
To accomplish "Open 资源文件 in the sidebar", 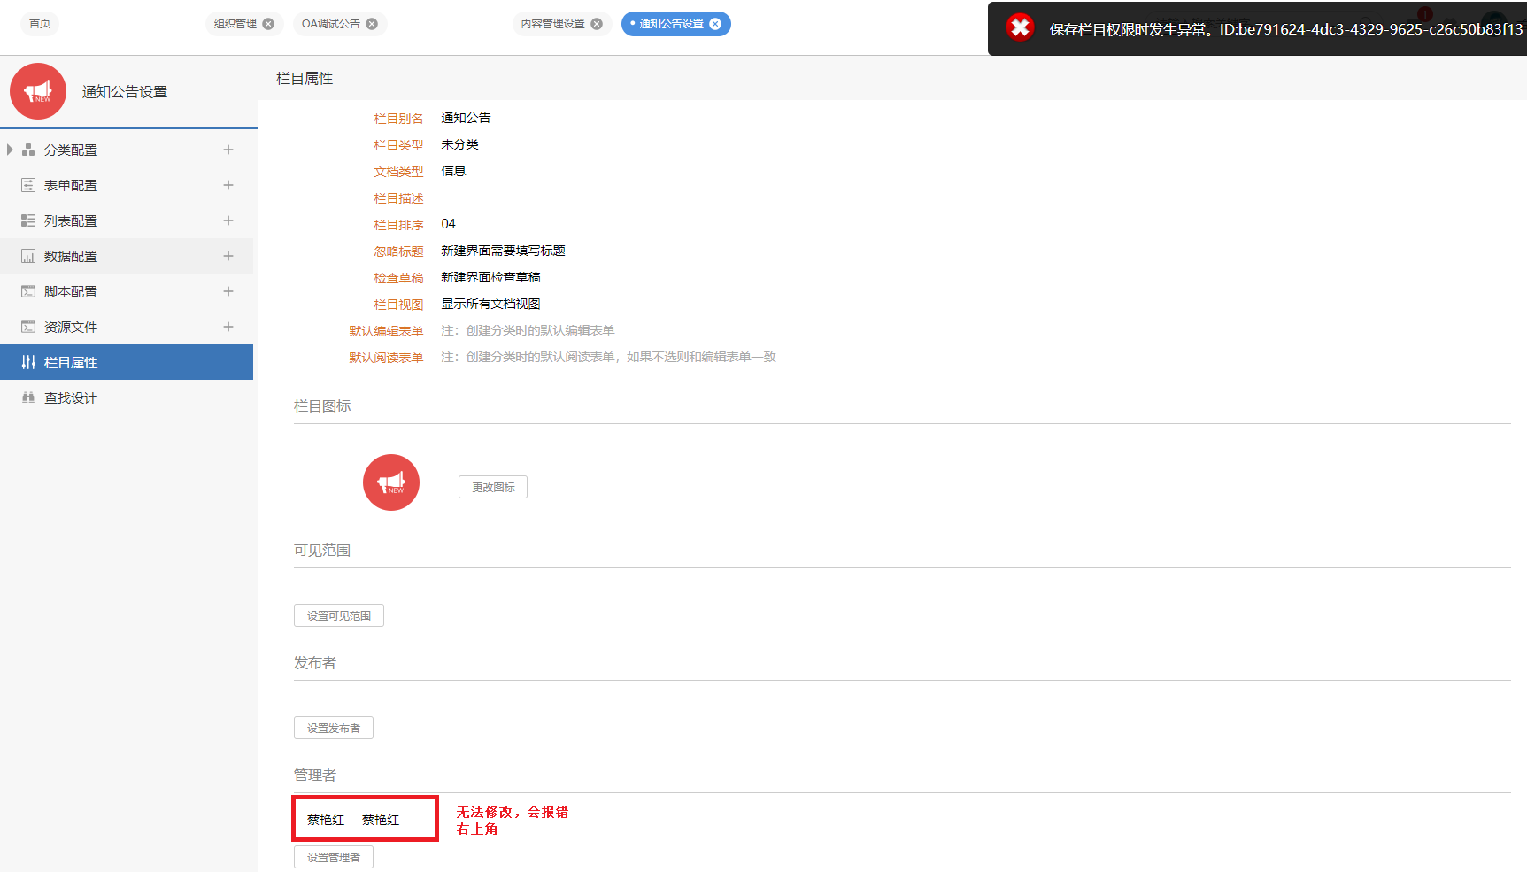I will [x=71, y=328].
